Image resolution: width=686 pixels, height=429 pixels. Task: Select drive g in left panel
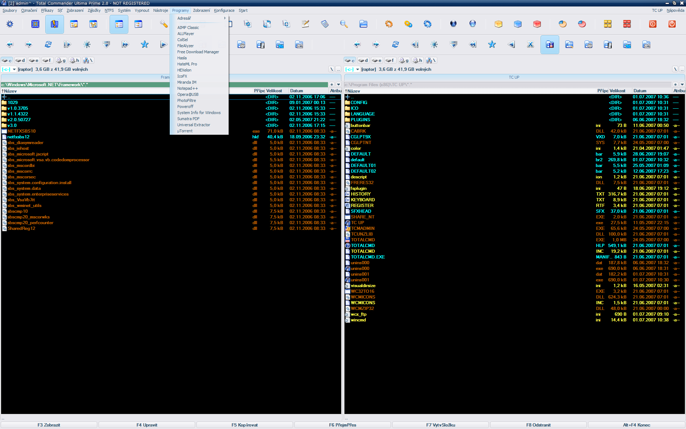[x=61, y=60]
